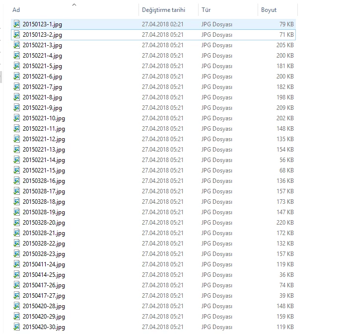Click the 147 KB size value
This screenshot has height=335, width=344.
point(285,212)
